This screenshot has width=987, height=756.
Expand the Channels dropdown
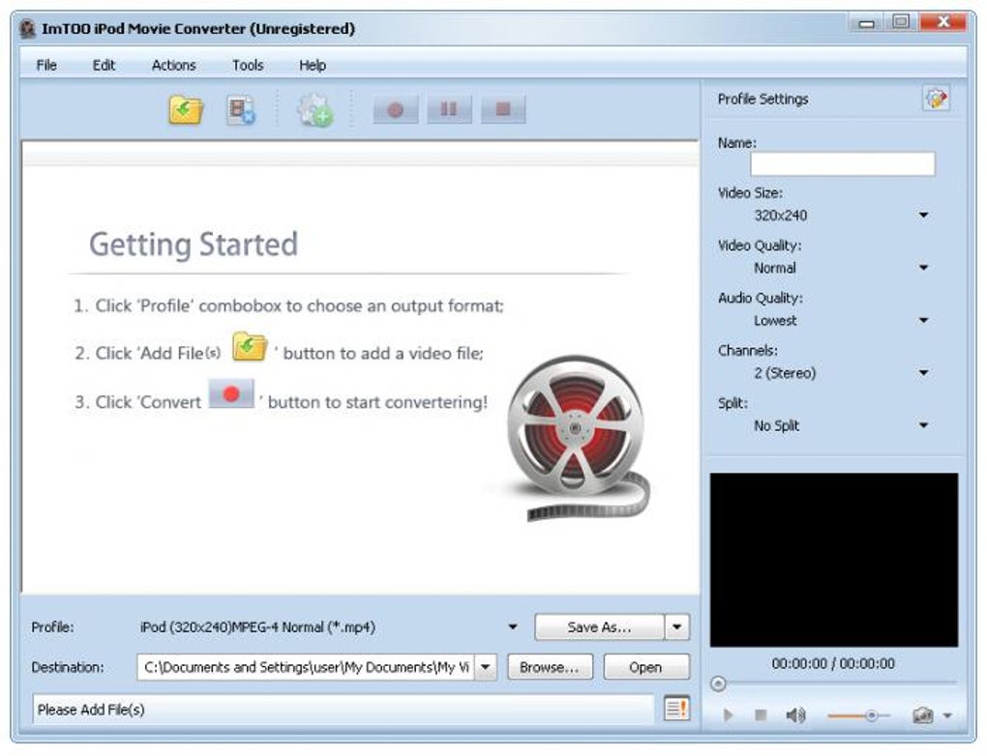pyautogui.click(x=923, y=373)
